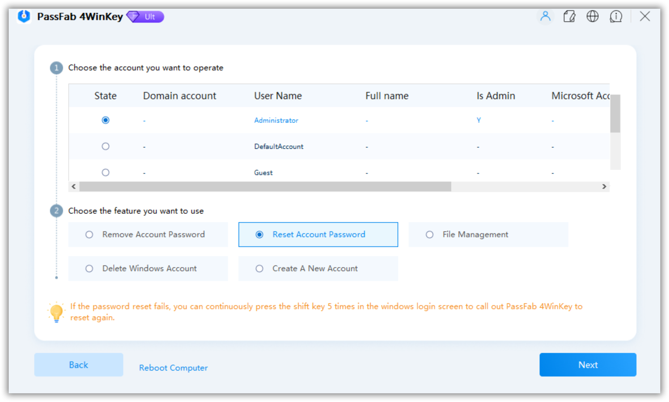Screen dimensions: 669x402
Task: Select the DefaultAccount radio button
Action: (105, 146)
